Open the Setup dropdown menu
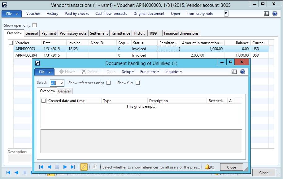 [x=128, y=72]
